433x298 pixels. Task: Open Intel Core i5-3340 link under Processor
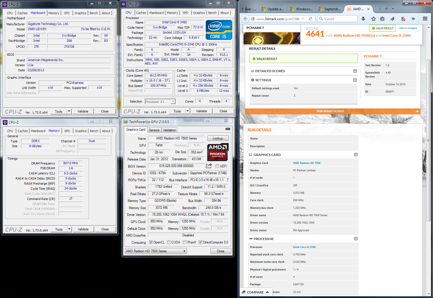pyautogui.click(x=304, y=247)
